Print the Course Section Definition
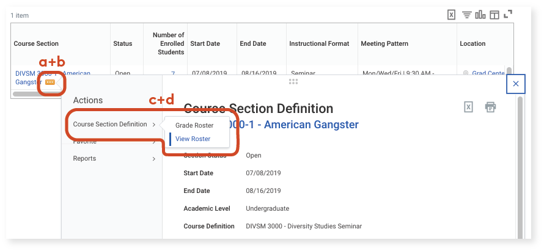The width and height of the screenshot is (544, 251). tap(490, 107)
